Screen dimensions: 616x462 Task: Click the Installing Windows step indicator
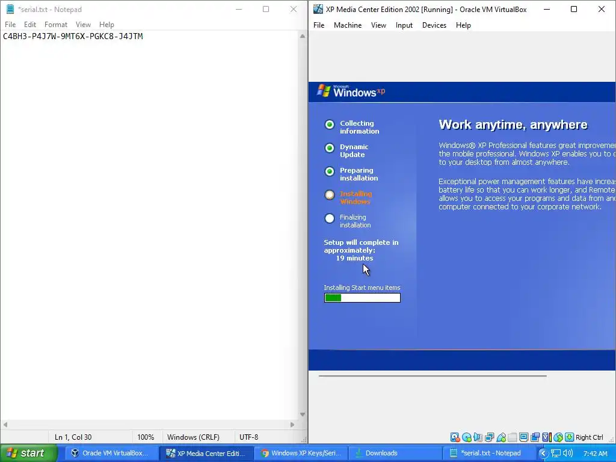[x=330, y=195]
